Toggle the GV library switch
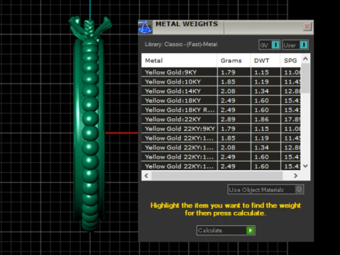This screenshot has height=255, width=340. tap(269, 45)
